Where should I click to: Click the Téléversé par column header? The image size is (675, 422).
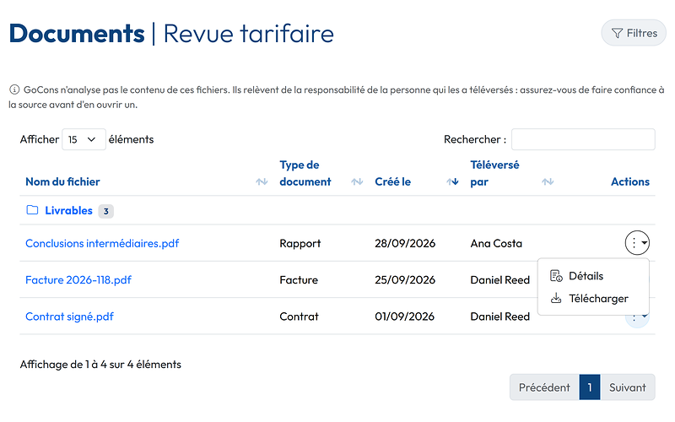494,173
